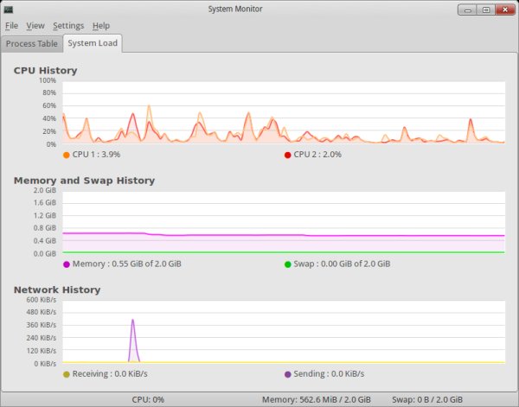This screenshot has width=519, height=407.
Task: Close the System Monitor window
Action: pos(505,10)
